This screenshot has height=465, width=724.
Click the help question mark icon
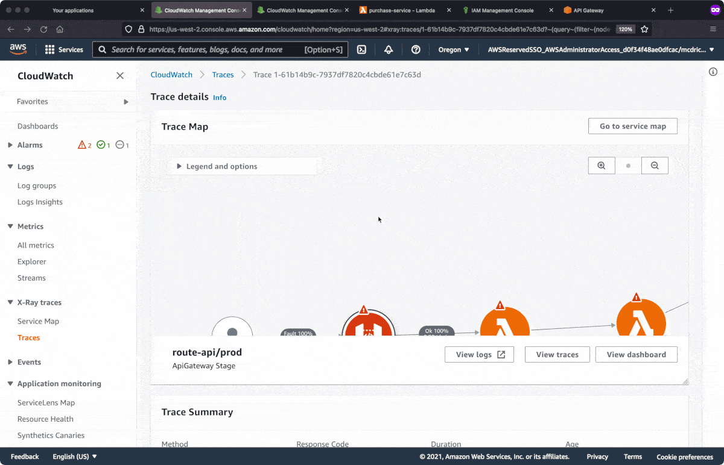pyautogui.click(x=415, y=49)
